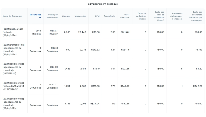This screenshot has height=117, width=206.
Task: Click the Campanhas em destaque title
Action: (103, 4)
